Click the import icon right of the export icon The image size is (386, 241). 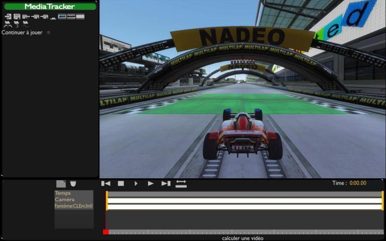point(35,16)
